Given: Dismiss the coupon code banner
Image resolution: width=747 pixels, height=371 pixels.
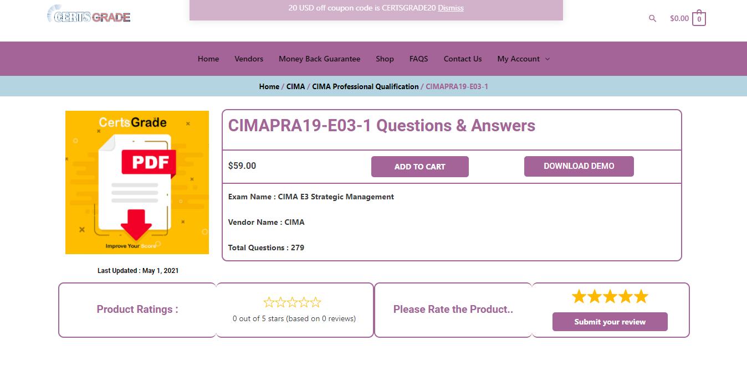Looking at the screenshot, I should pyautogui.click(x=451, y=8).
